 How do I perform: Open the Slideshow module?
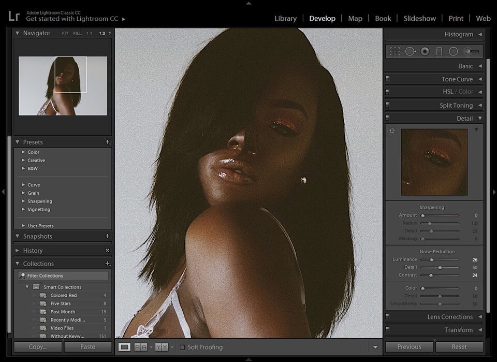[420, 19]
